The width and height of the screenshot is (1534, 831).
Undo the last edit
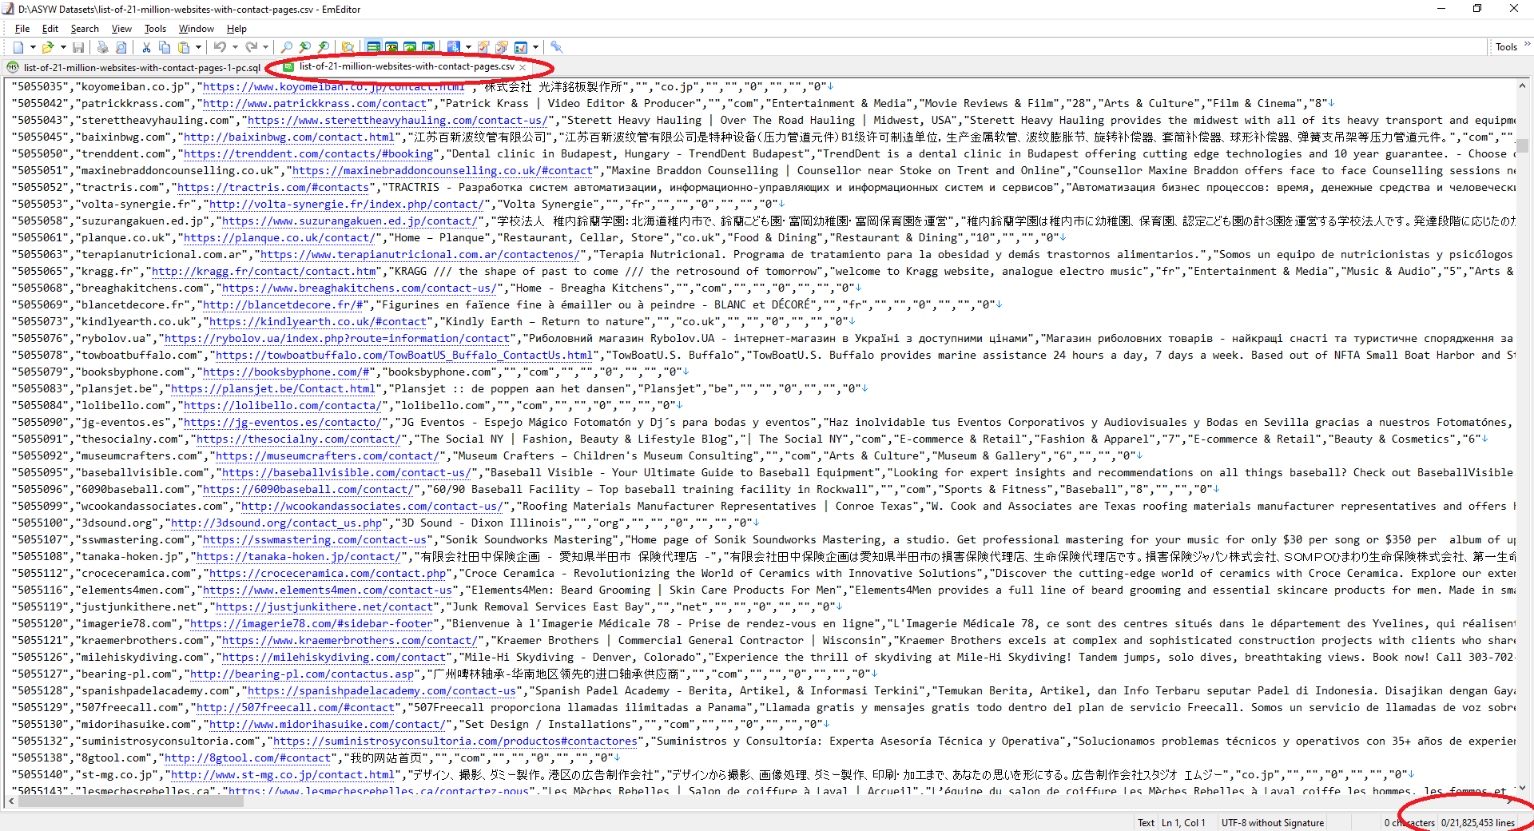(x=221, y=47)
